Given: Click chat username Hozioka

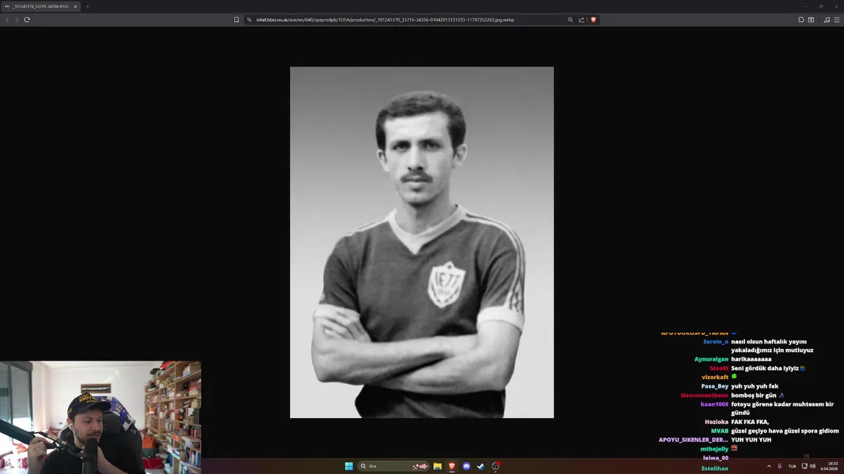Looking at the screenshot, I should pos(717,422).
